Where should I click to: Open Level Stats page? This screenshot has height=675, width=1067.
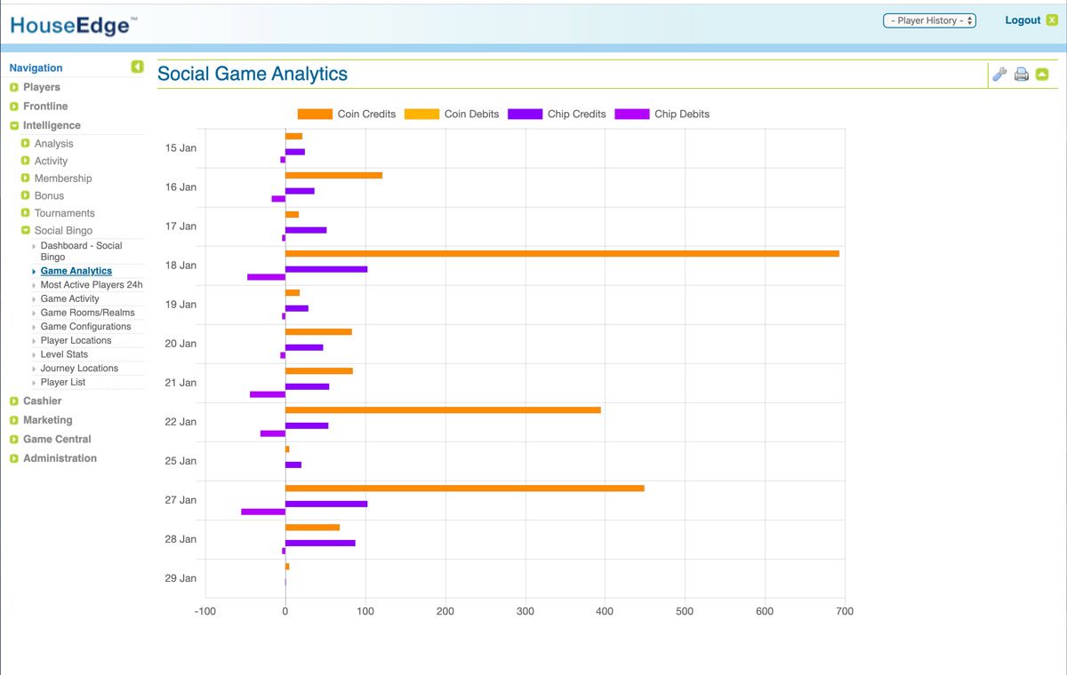pyautogui.click(x=65, y=354)
